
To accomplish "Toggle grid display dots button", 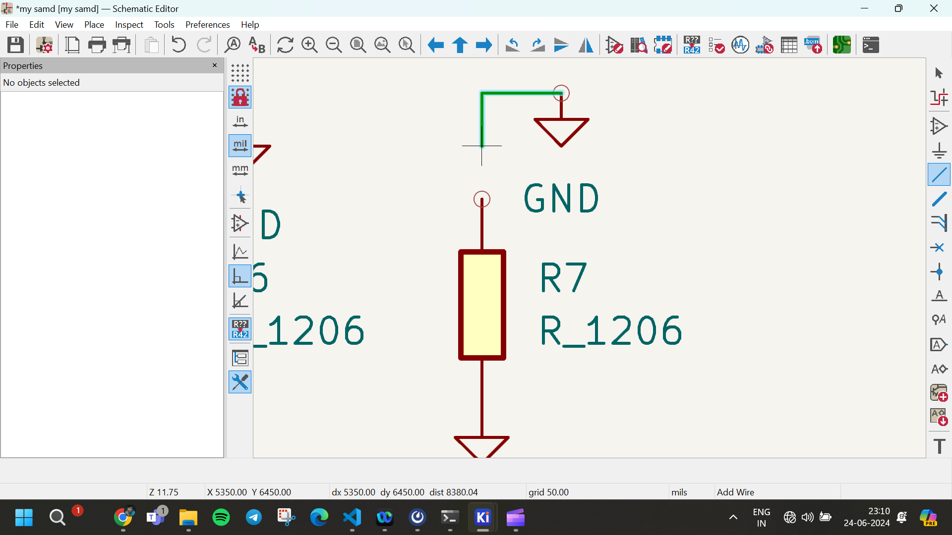I will 240,73.
